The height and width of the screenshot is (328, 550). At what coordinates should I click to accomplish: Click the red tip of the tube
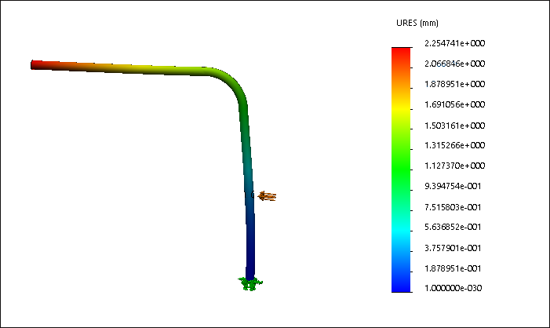point(37,65)
